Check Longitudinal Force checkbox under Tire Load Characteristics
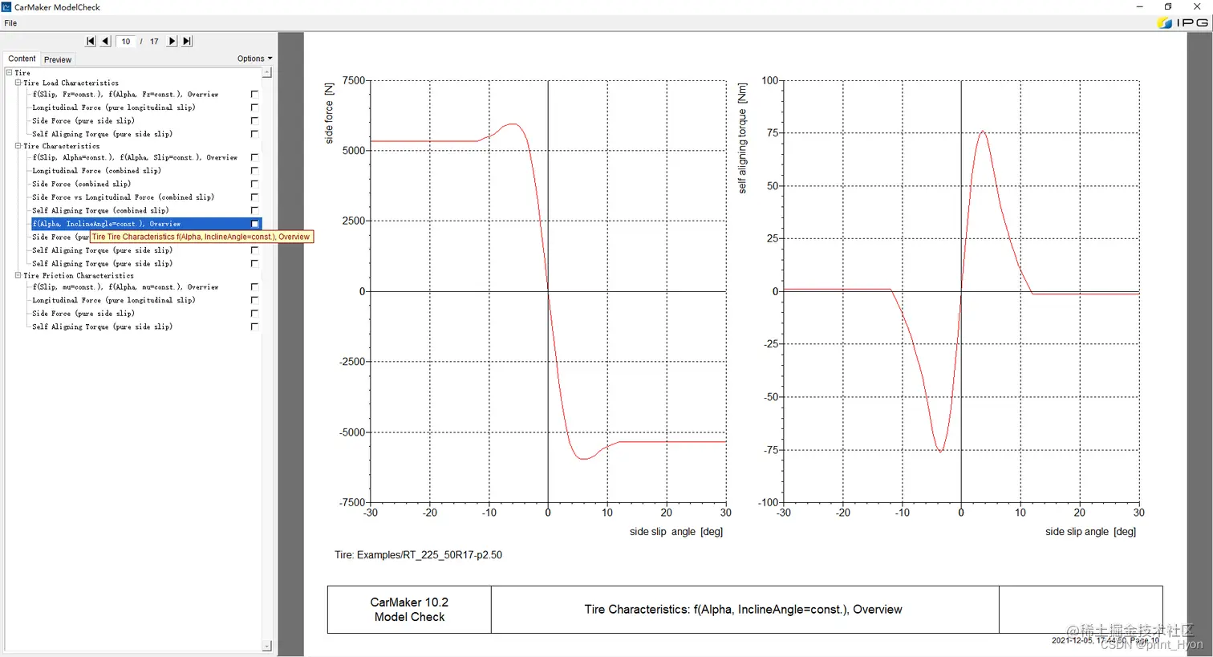 point(254,107)
